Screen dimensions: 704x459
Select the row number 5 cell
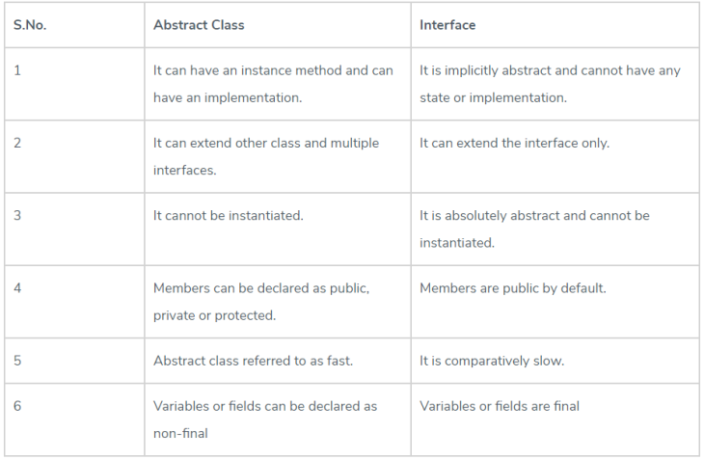click(x=17, y=361)
